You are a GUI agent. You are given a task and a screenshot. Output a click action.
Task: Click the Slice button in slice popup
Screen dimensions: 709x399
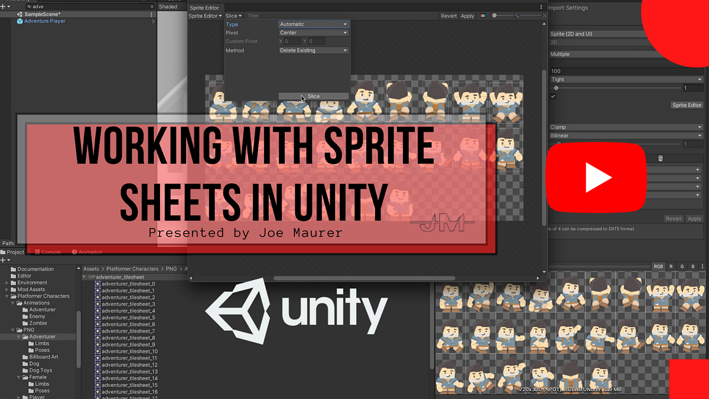coord(314,96)
